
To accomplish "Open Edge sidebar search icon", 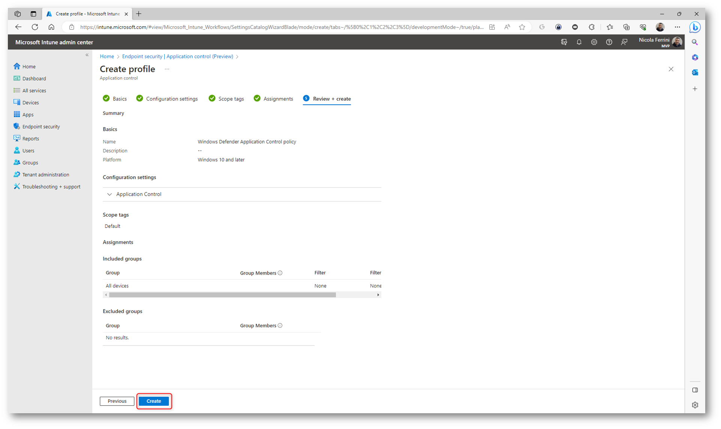I will [695, 42].
